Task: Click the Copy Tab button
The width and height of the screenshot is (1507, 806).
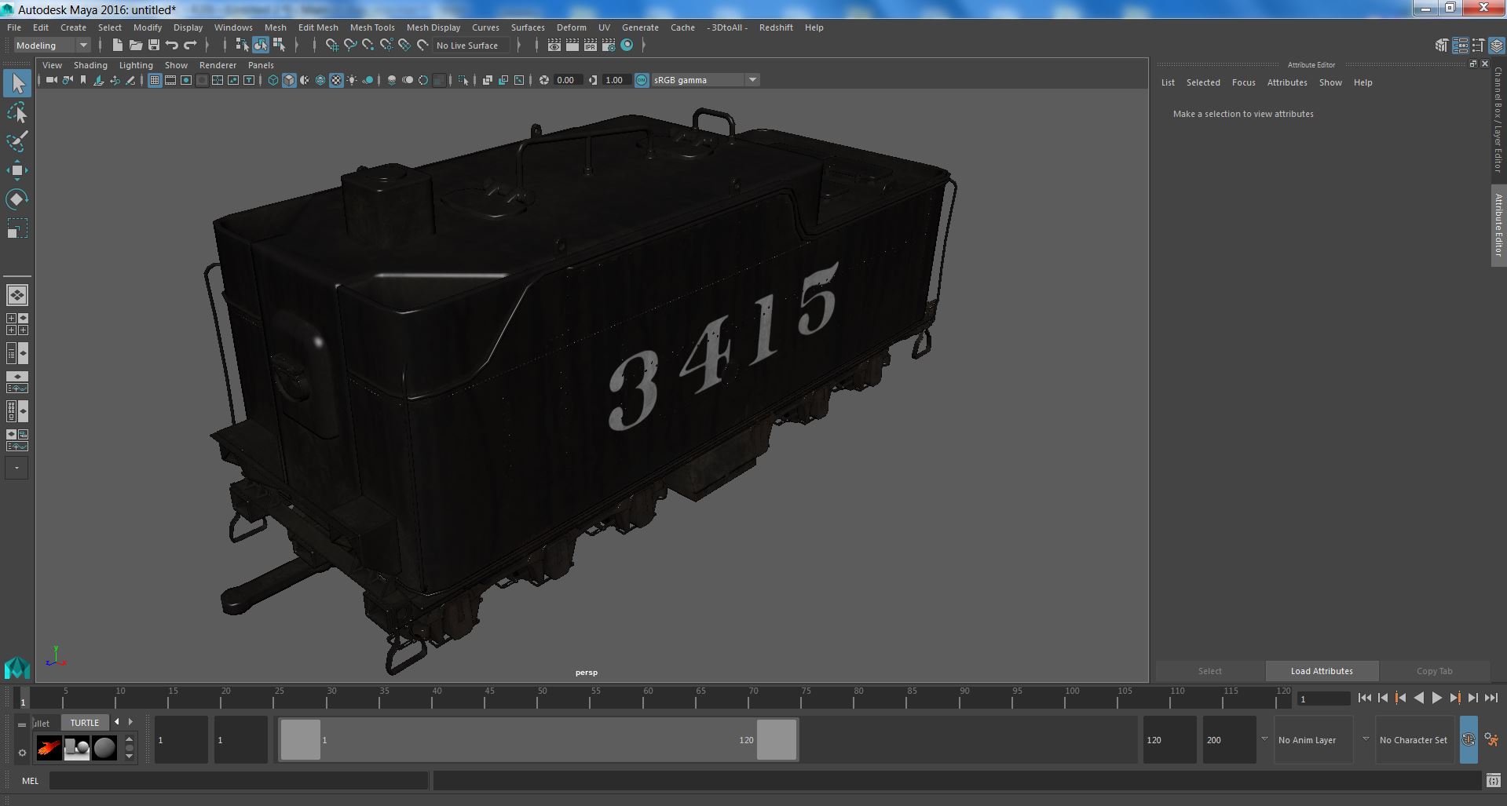Action: tap(1434, 671)
